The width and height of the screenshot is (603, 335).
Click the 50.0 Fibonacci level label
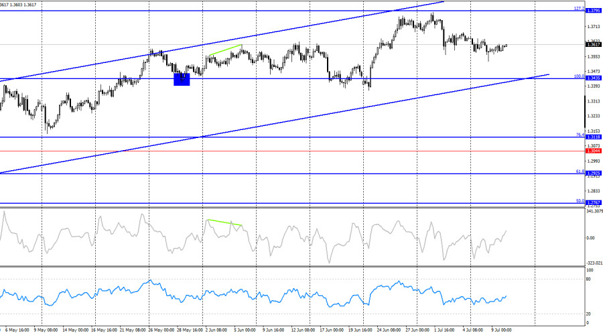click(580, 201)
